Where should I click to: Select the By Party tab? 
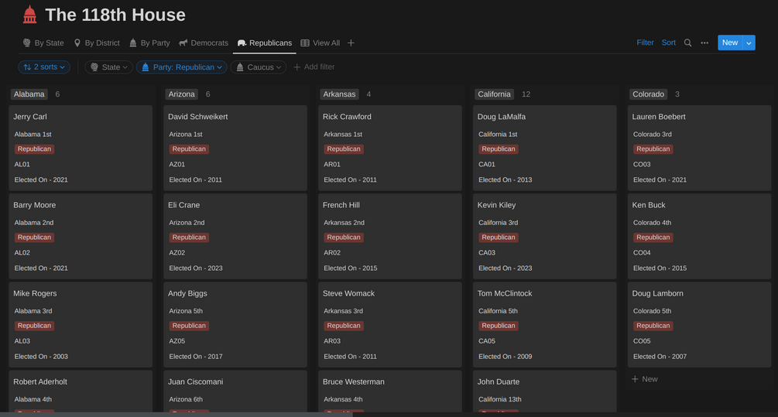(x=149, y=43)
